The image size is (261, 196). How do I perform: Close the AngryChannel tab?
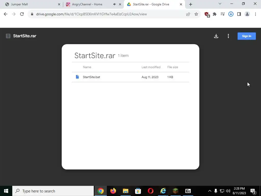coord(120,4)
